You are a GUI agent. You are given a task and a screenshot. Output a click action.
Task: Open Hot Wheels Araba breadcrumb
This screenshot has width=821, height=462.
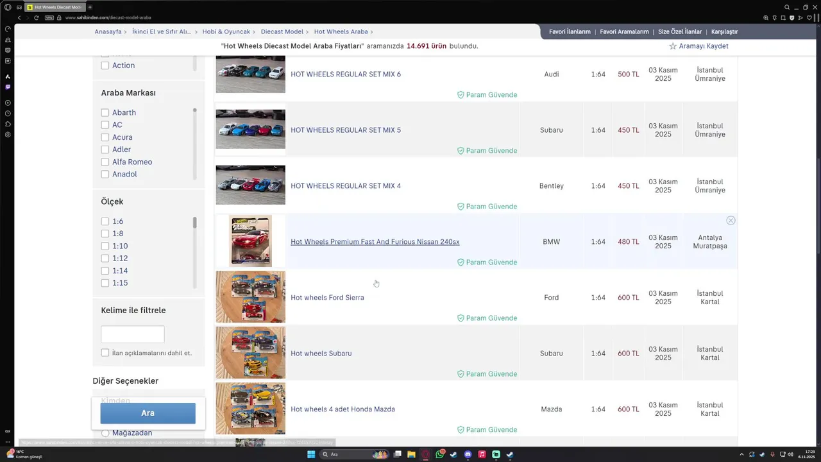pos(341,31)
